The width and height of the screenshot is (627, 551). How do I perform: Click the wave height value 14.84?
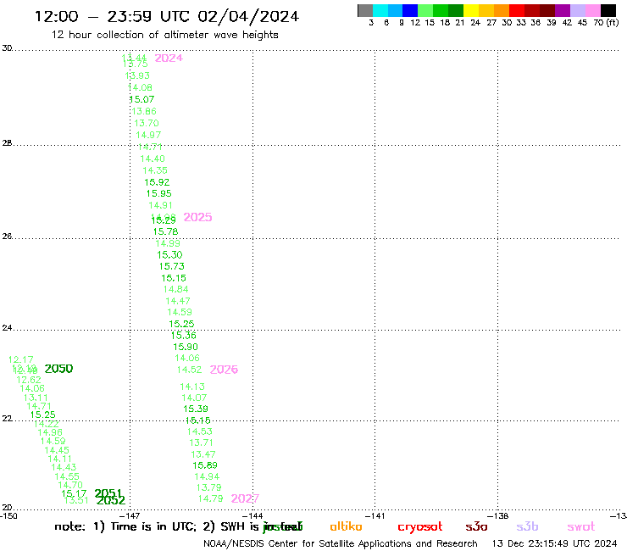point(176,289)
